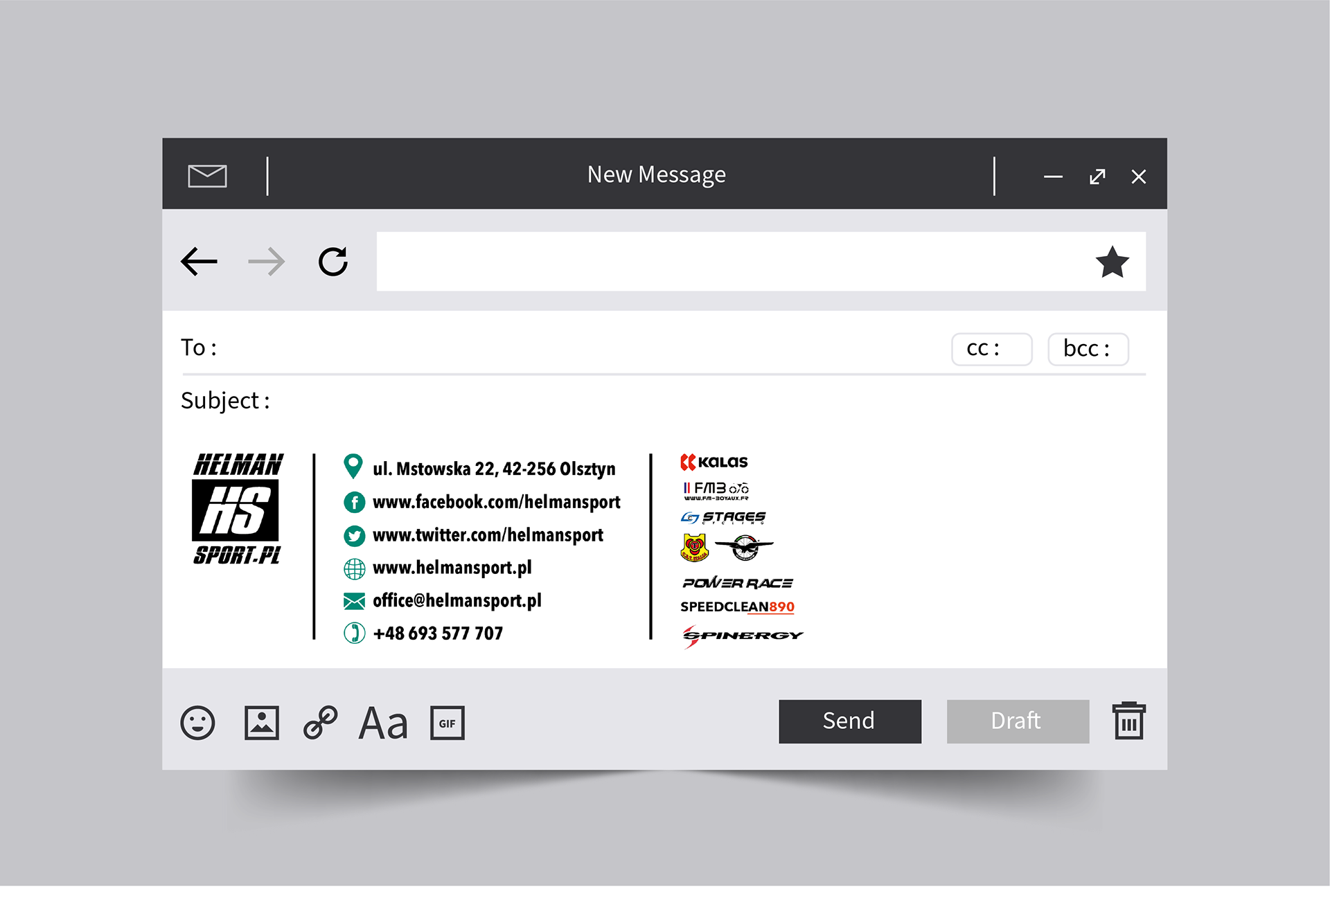Add a cc recipient
The image size is (1330, 900).
click(x=992, y=349)
